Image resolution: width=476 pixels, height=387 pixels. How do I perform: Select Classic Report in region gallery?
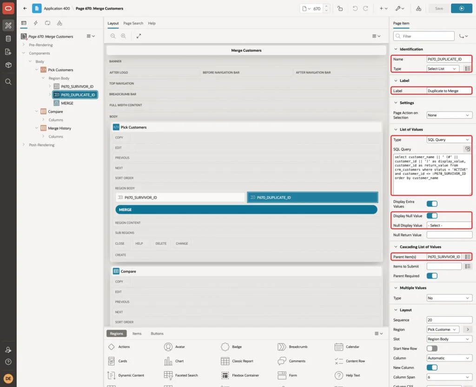[238, 361]
